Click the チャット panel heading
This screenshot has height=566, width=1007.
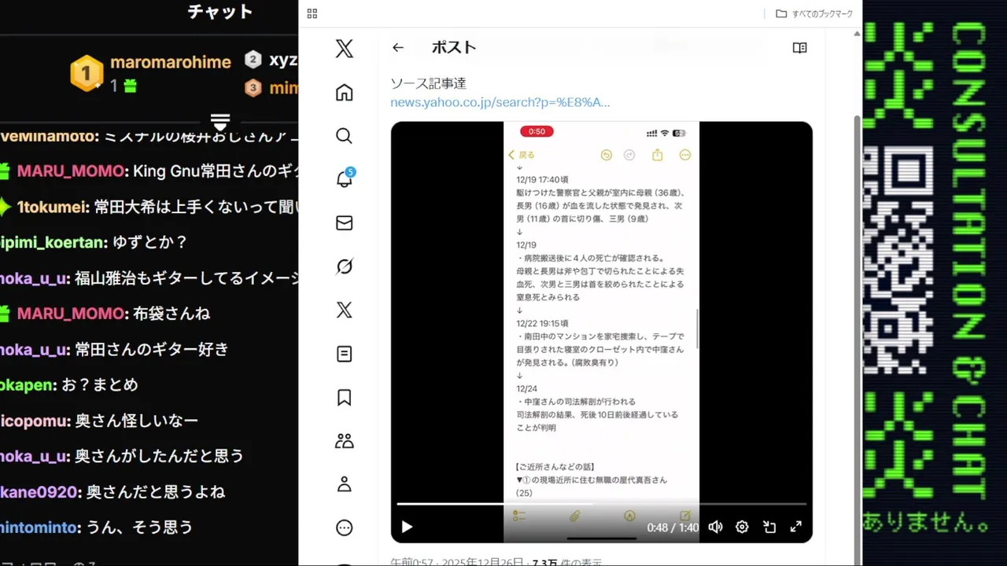click(x=220, y=12)
